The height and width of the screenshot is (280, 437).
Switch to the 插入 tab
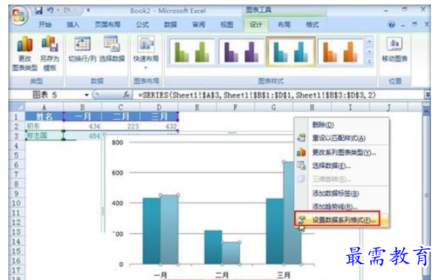(x=73, y=25)
